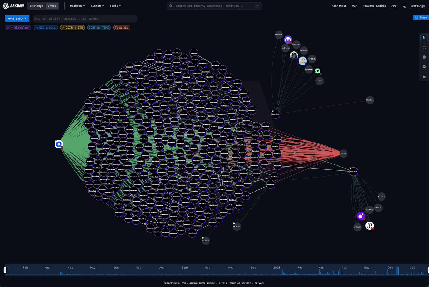Toggle the SORT BY TIME option
The width and height of the screenshot is (429, 287).
pyautogui.click(x=99, y=28)
